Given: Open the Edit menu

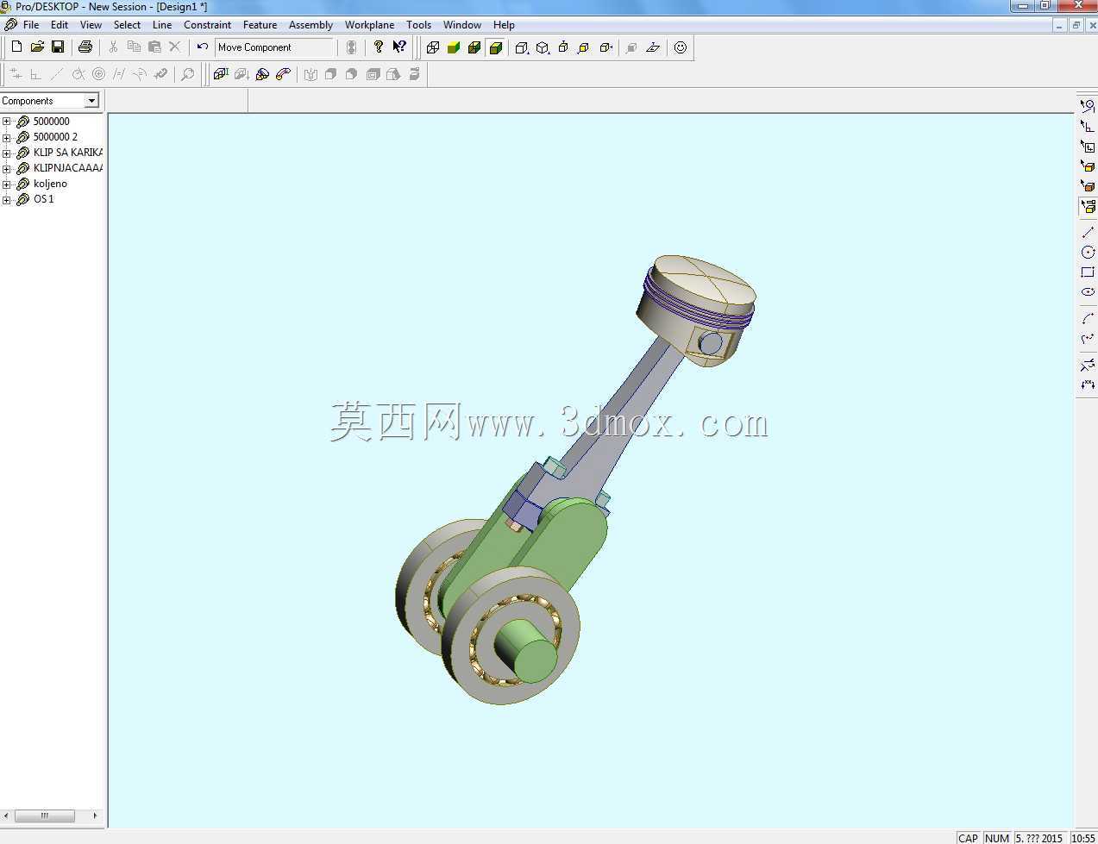Looking at the screenshot, I should (60, 25).
